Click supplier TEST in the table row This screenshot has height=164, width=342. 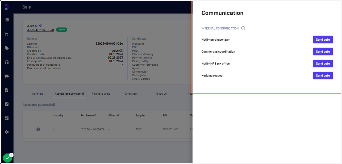[139, 129]
